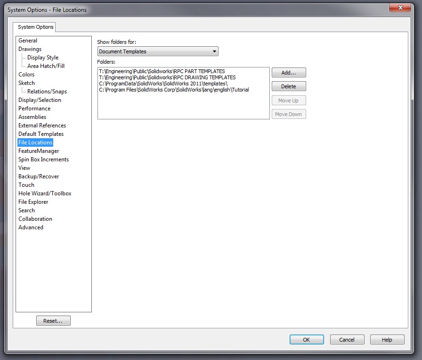The width and height of the screenshot is (422, 360).
Task: Open Area Hatch/Fill options
Action: click(x=46, y=66)
